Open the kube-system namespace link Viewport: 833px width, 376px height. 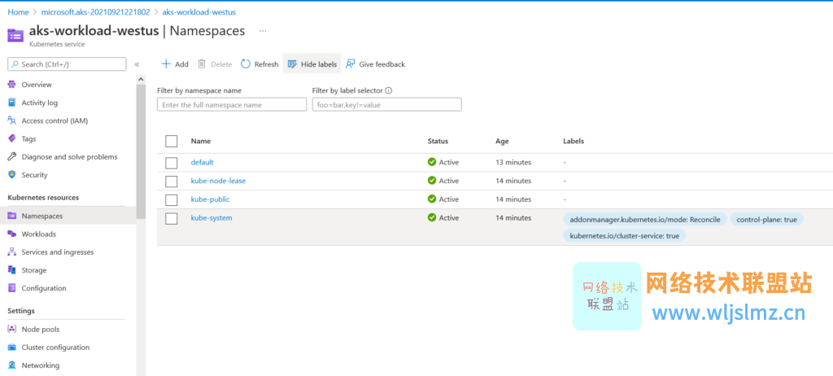click(212, 217)
